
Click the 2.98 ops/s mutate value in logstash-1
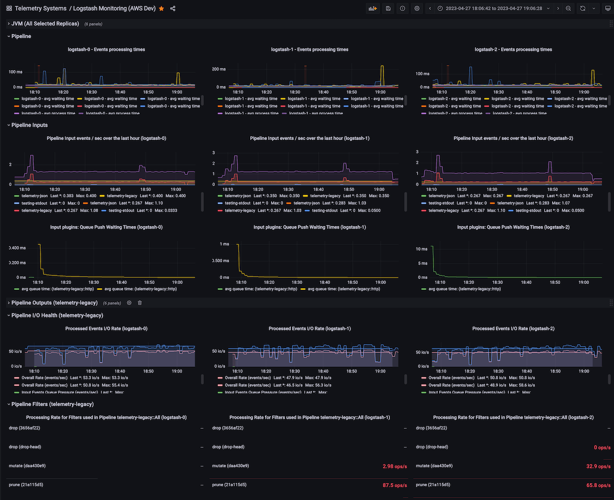(x=394, y=466)
